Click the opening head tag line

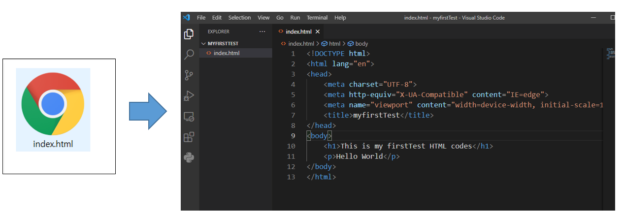(x=319, y=74)
